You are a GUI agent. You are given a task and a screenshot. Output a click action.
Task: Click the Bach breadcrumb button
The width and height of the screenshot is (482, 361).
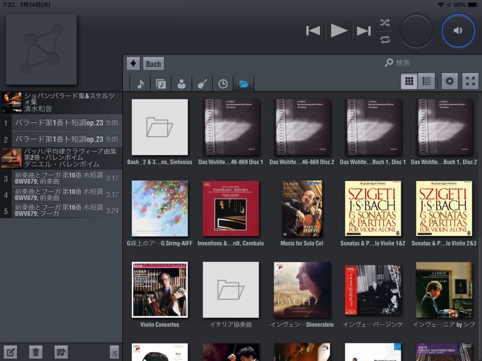click(x=153, y=64)
